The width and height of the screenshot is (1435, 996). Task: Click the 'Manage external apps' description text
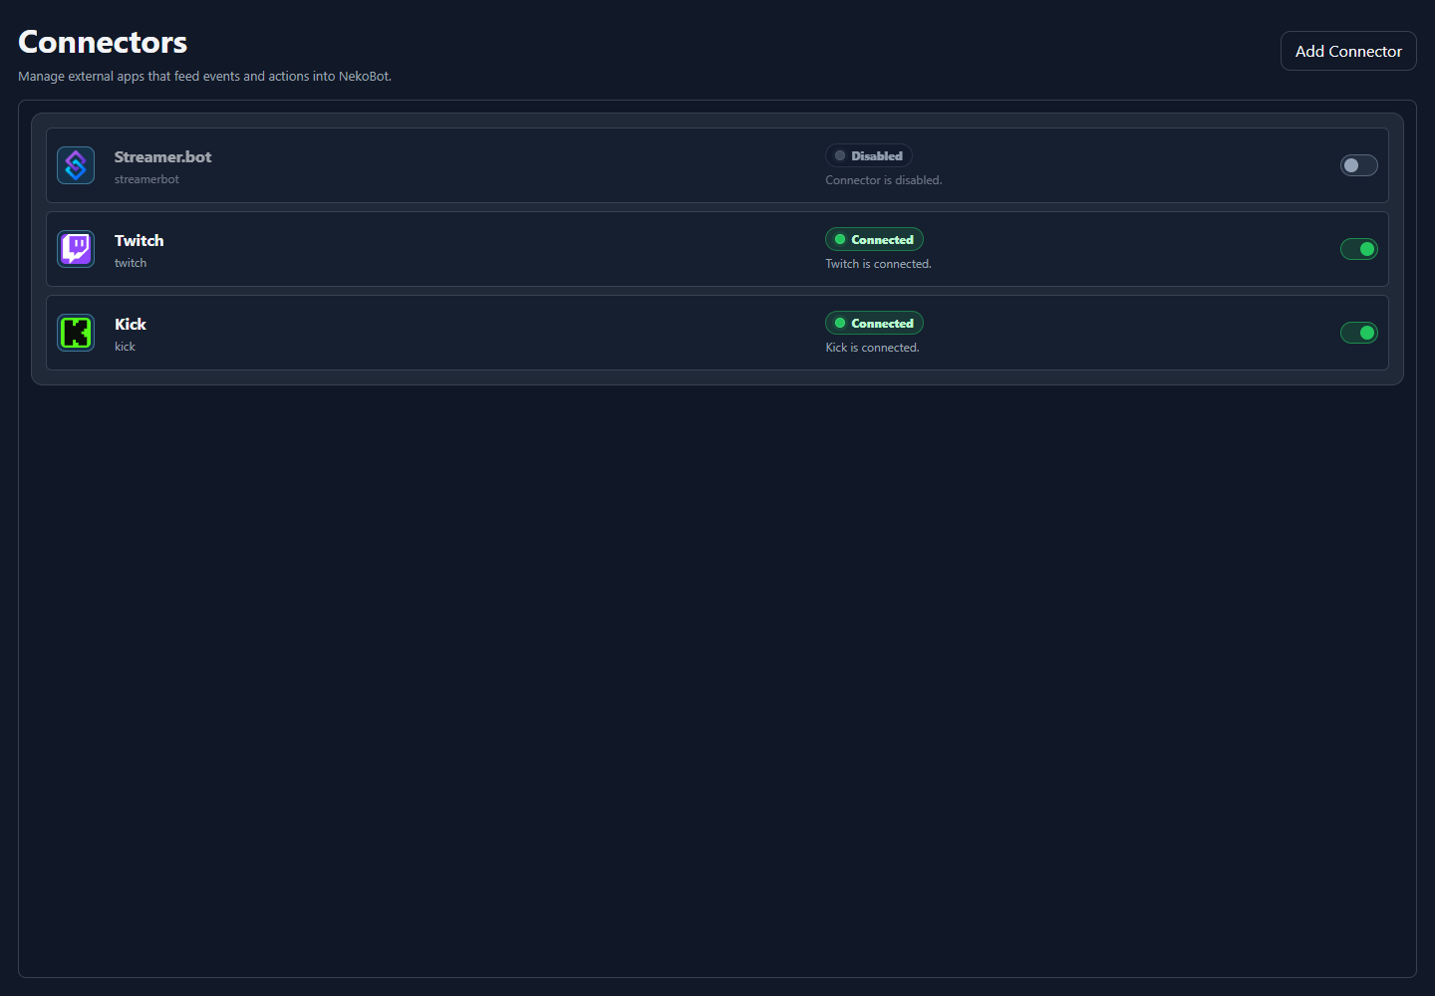[x=204, y=77]
